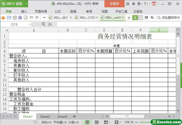
Task: Go to next document tab arrow
Action: [x=140, y=18]
